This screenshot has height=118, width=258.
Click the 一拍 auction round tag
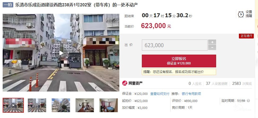click(x=8, y=5)
